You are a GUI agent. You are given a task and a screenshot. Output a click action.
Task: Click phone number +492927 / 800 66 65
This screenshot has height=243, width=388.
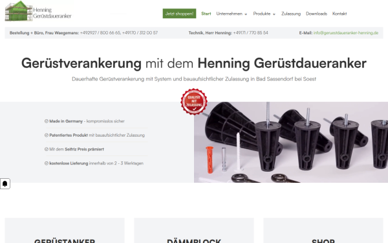[x=100, y=33]
